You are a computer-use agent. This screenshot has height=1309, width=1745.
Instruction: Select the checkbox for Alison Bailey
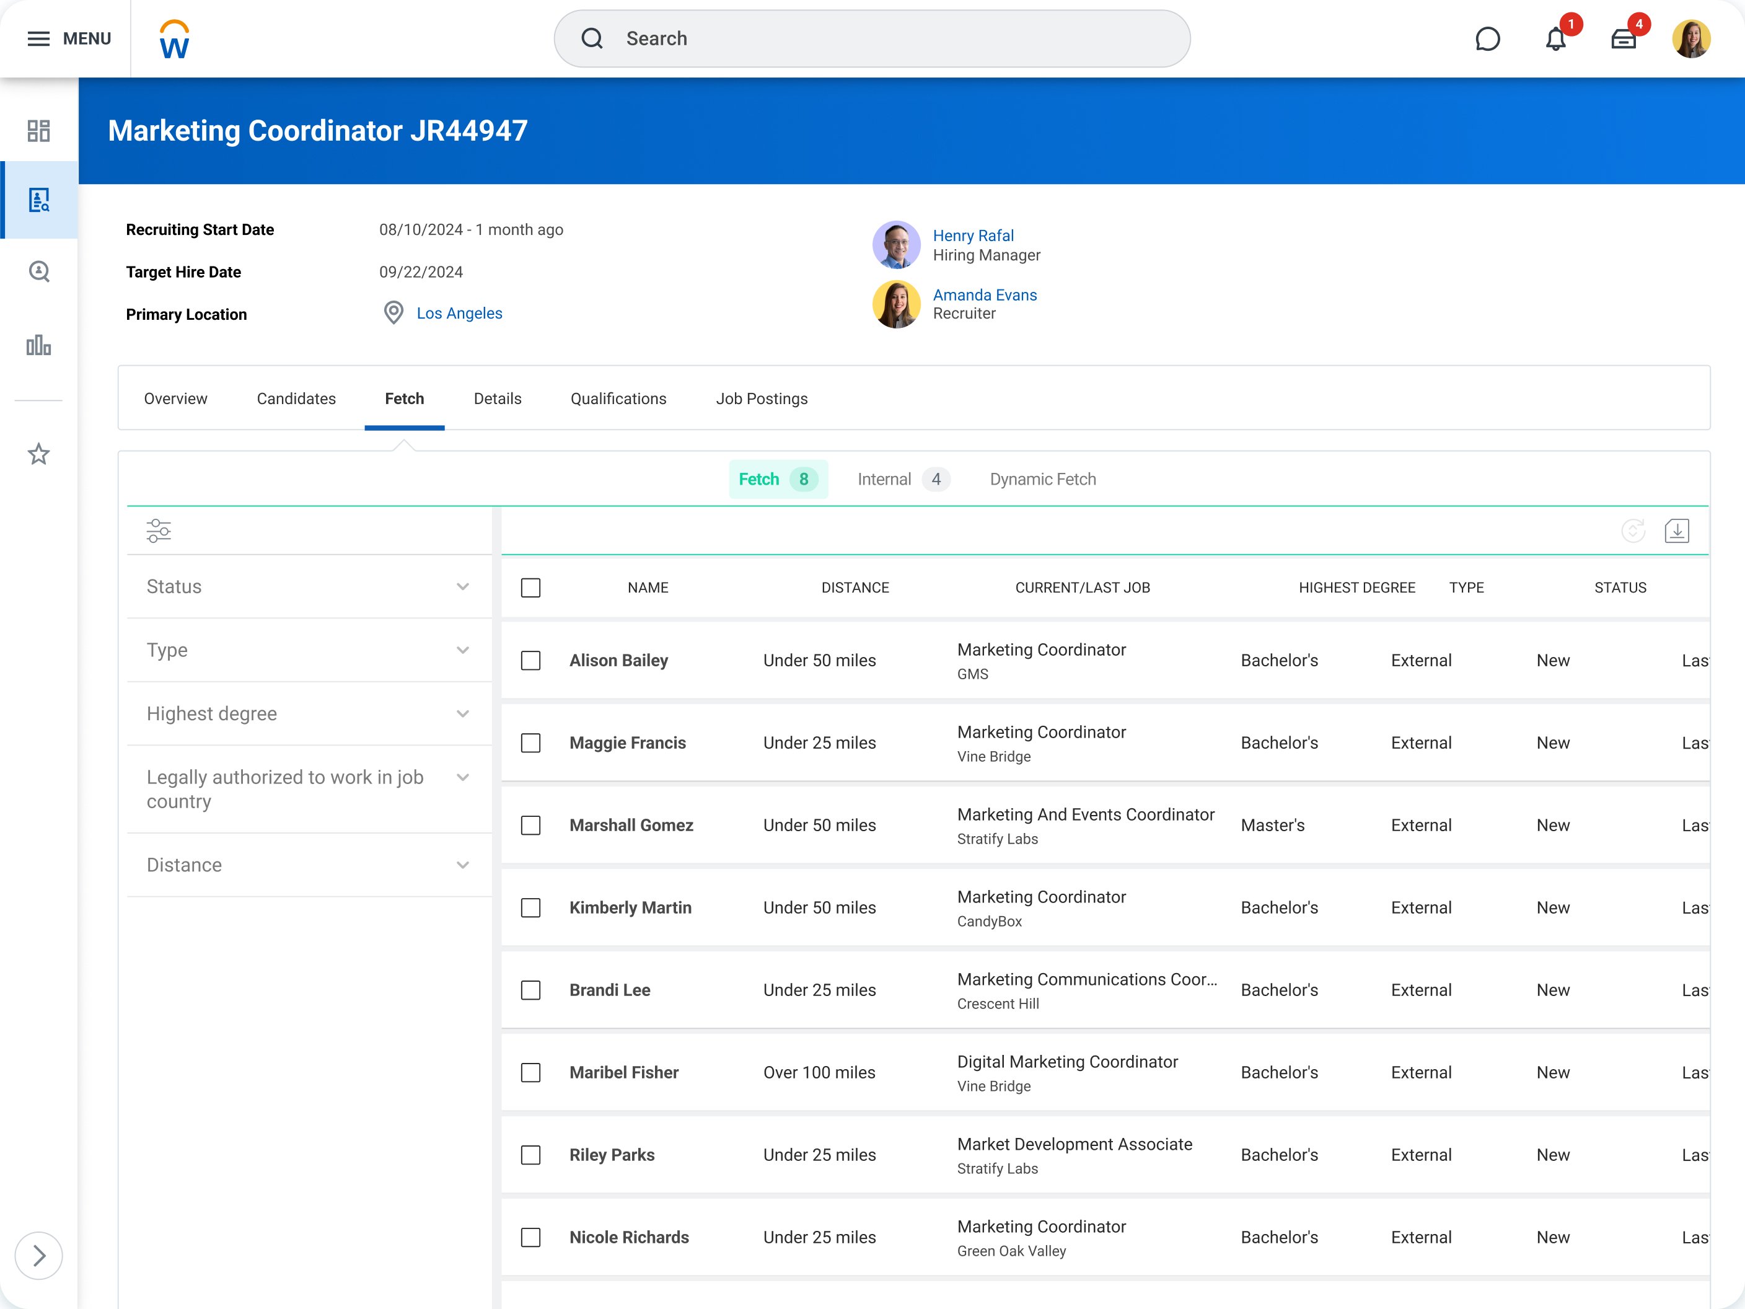530,661
